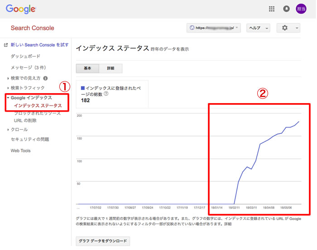Switch to the 詳細 tab
This screenshot has height=250, width=317.
click(x=110, y=68)
